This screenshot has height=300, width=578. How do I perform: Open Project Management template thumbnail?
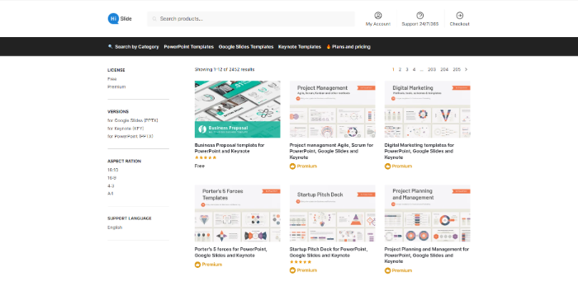(x=332, y=110)
